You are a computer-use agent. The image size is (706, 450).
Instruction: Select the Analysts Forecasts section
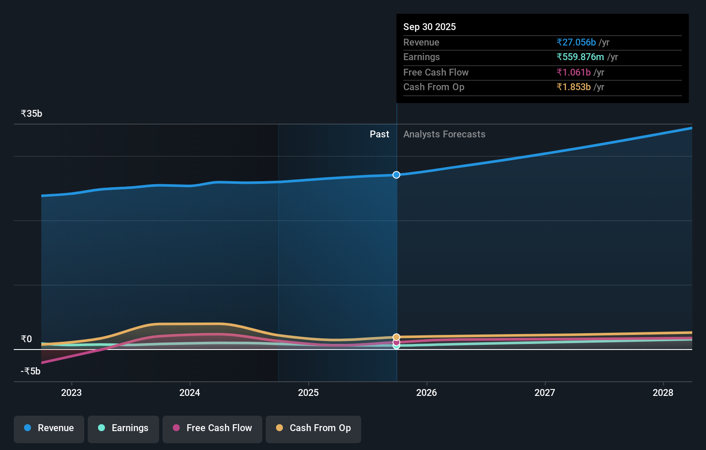(444, 134)
